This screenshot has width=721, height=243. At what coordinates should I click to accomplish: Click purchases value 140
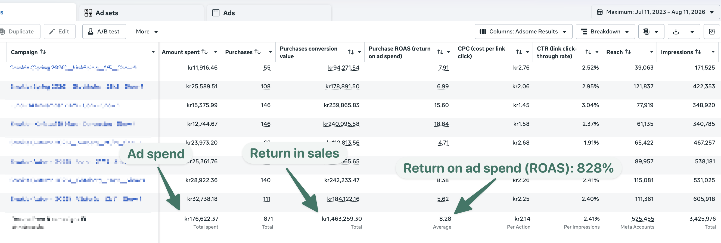click(265, 180)
